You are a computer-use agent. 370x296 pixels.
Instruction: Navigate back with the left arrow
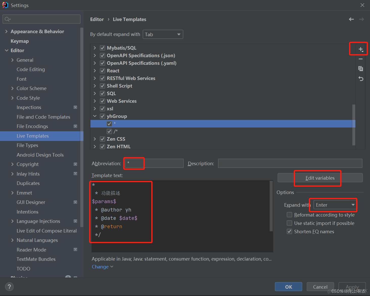click(x=351, y=19)
